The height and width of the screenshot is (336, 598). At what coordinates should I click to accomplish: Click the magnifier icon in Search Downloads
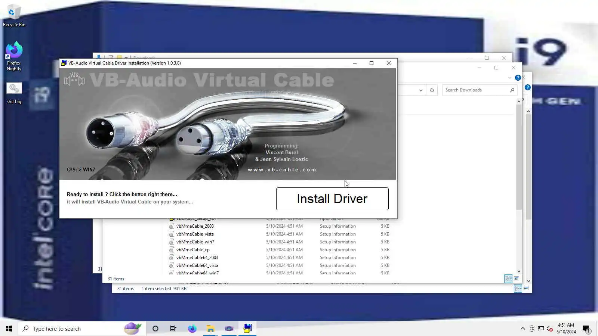(512, 90)
